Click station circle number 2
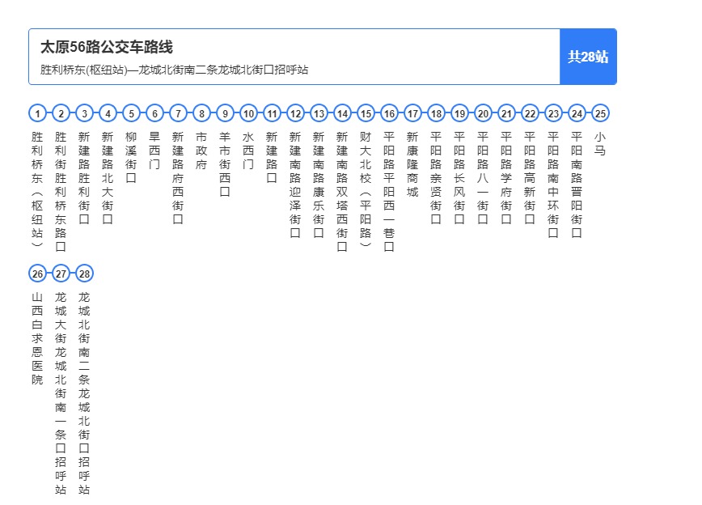Image resolution: width=702 pixels, height=505 pixels. 61,113
